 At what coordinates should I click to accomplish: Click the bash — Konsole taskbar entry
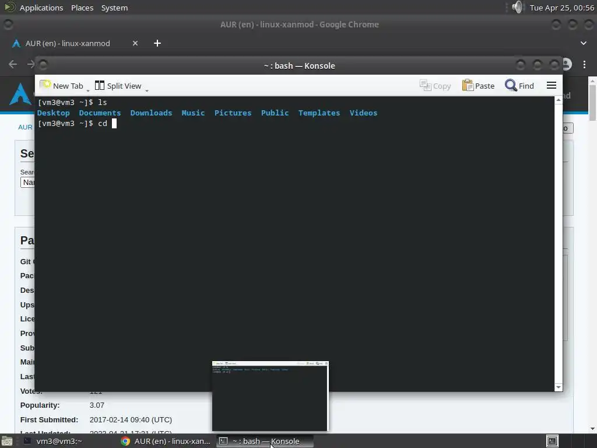[x=265, y=441]
